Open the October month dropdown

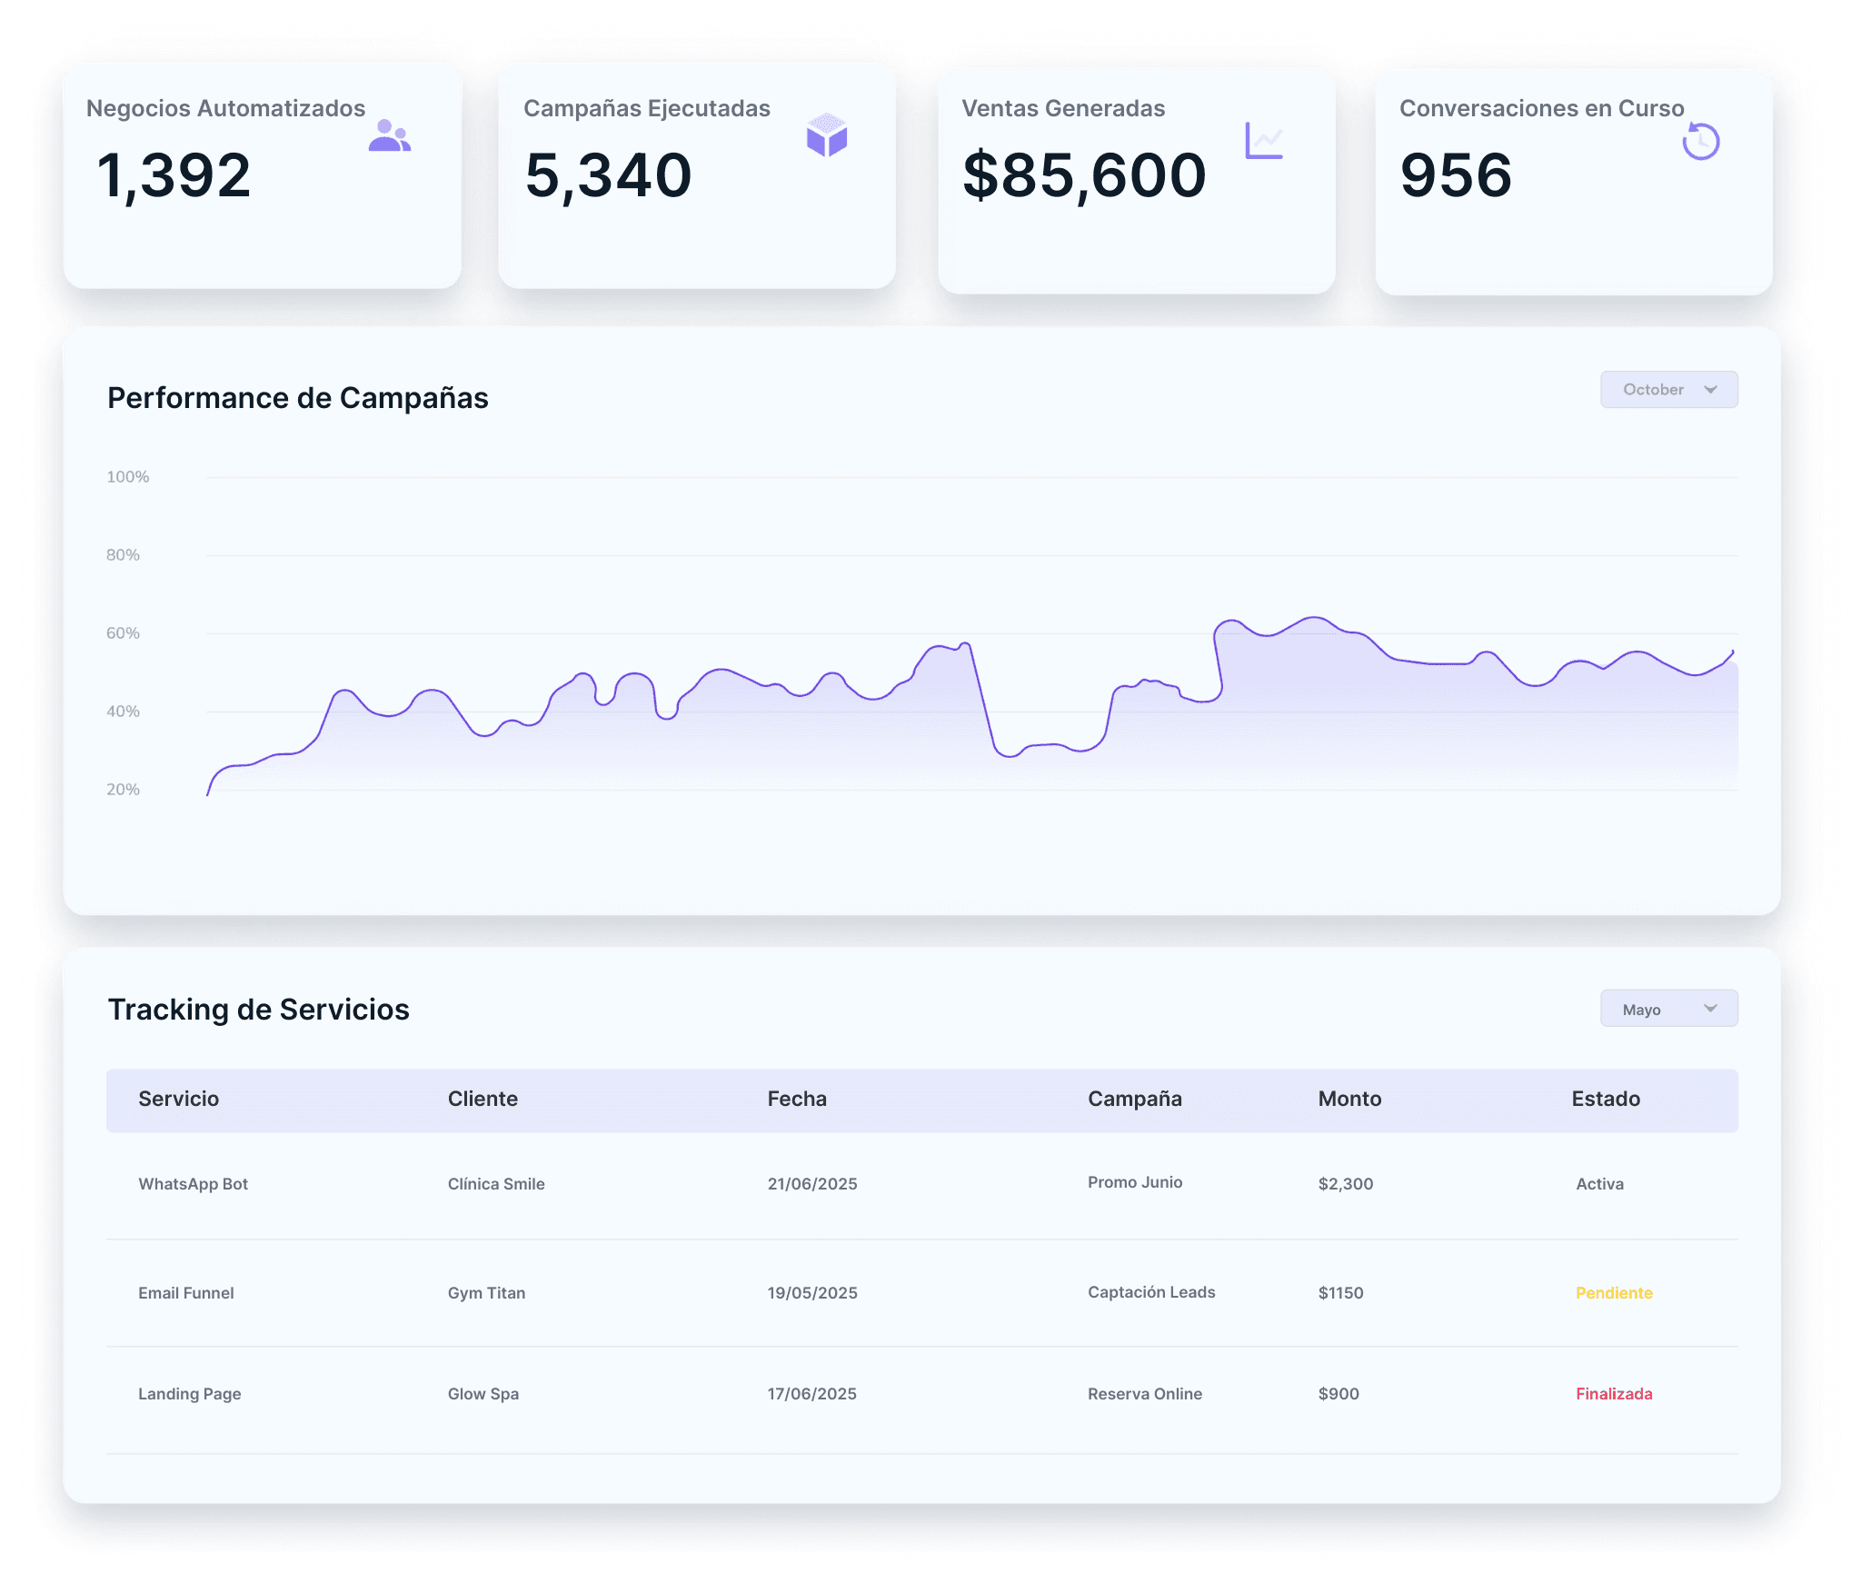tap(1668, 390)
